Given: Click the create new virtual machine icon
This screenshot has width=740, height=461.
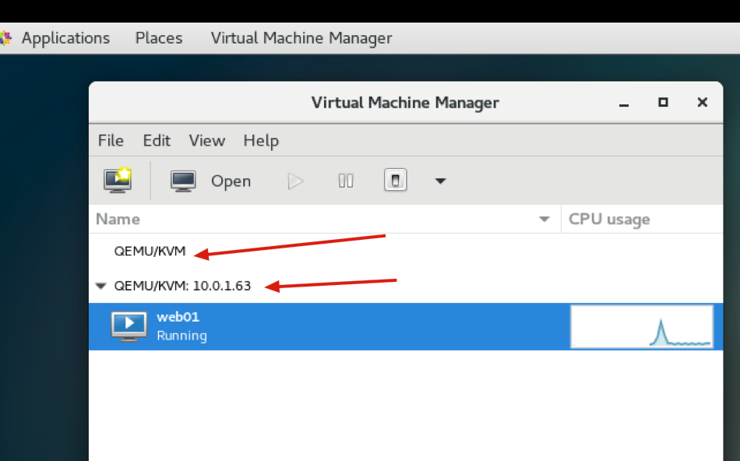Looking at the screenshot, I should click(x=118, y=180).
